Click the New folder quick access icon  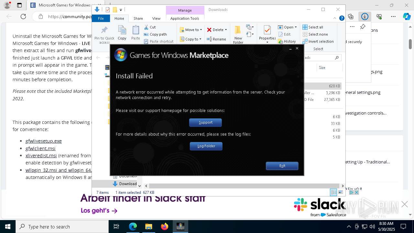pyautogui.click(x=114, y=10)
